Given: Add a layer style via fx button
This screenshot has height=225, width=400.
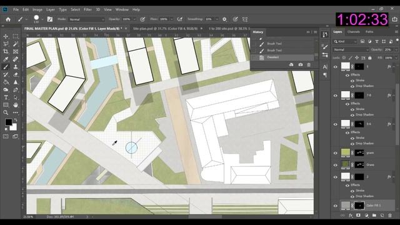Looking at the screenshot, I should pyautogui.click(x=351, y=216).
